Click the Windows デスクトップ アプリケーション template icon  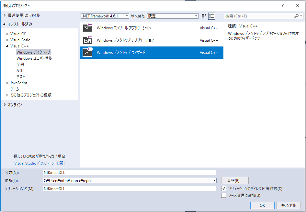click(x=87, y=40)
